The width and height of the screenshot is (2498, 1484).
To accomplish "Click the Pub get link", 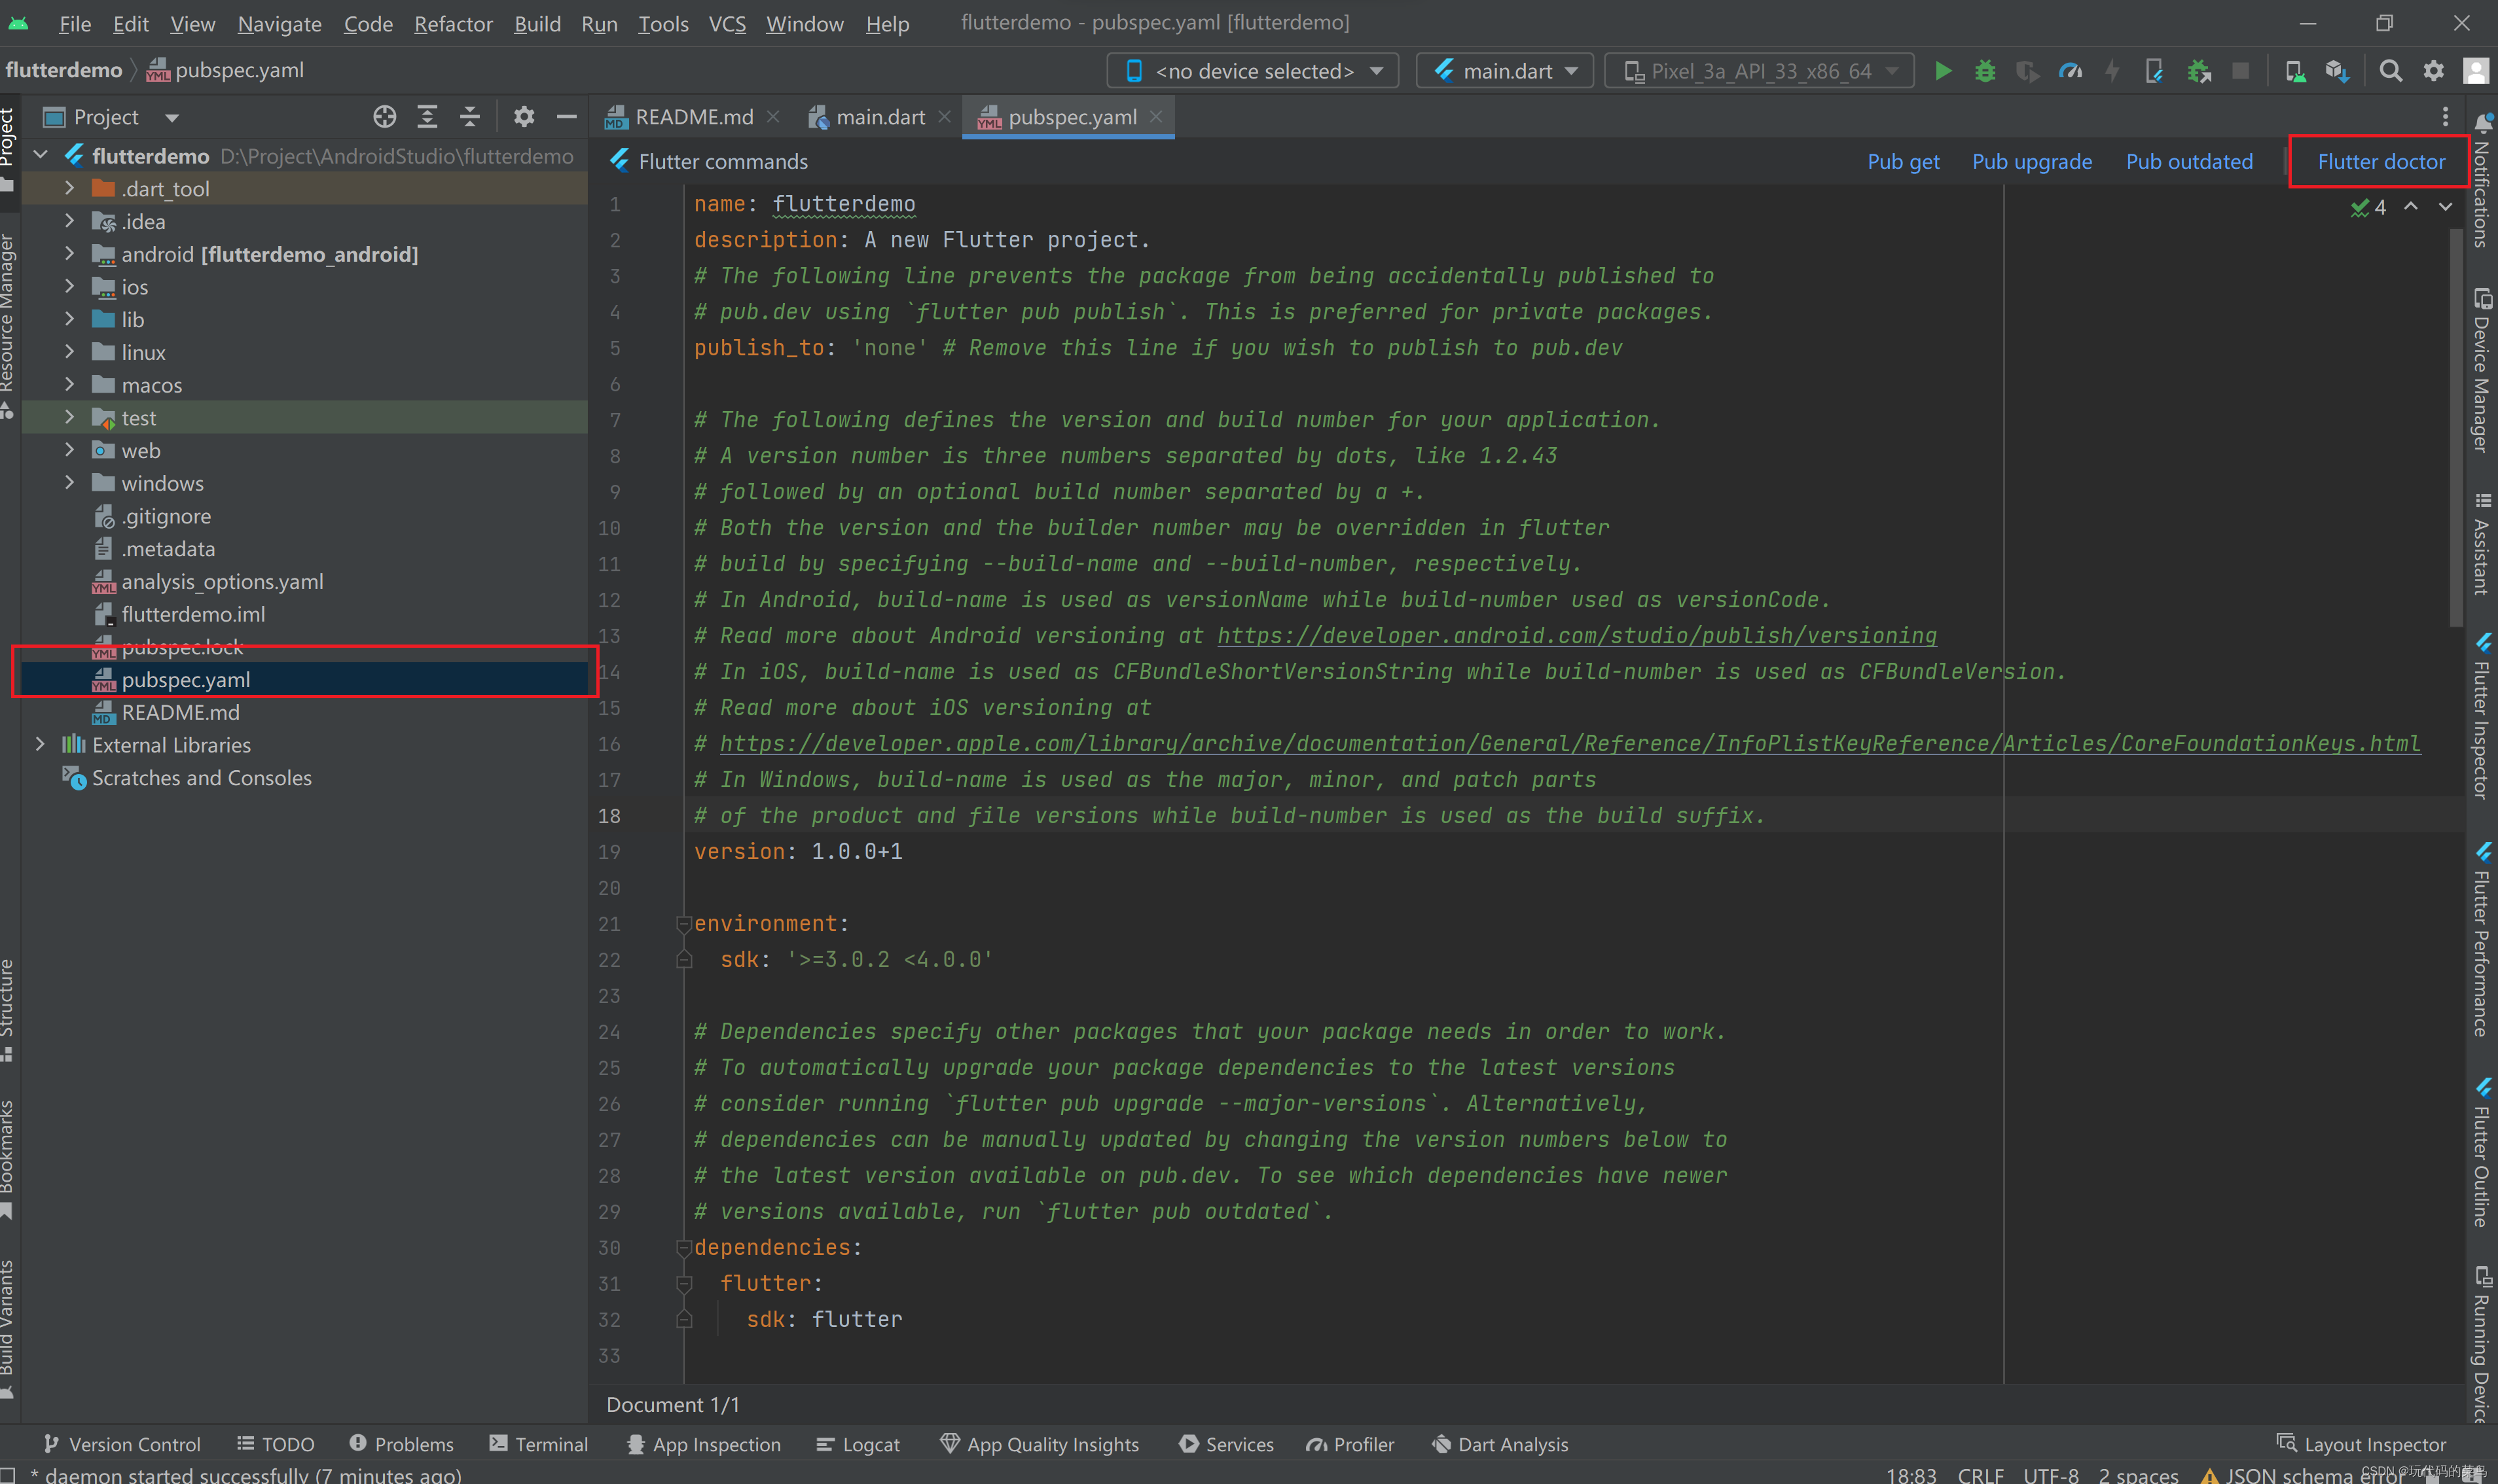I will tap(1903, 161).
